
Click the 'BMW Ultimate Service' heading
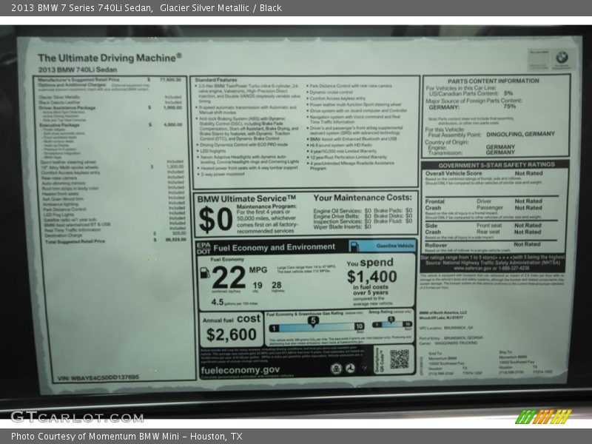click(246, 198)
